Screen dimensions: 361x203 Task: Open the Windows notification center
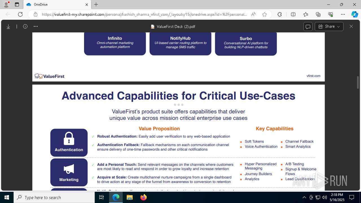coord(352,197)
